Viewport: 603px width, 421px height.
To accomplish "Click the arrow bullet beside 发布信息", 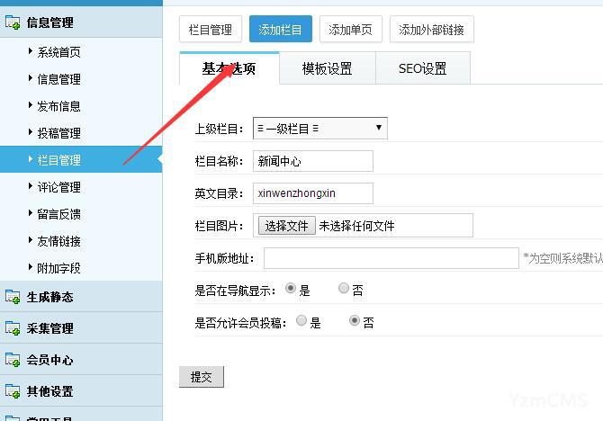I will point(31,106).
